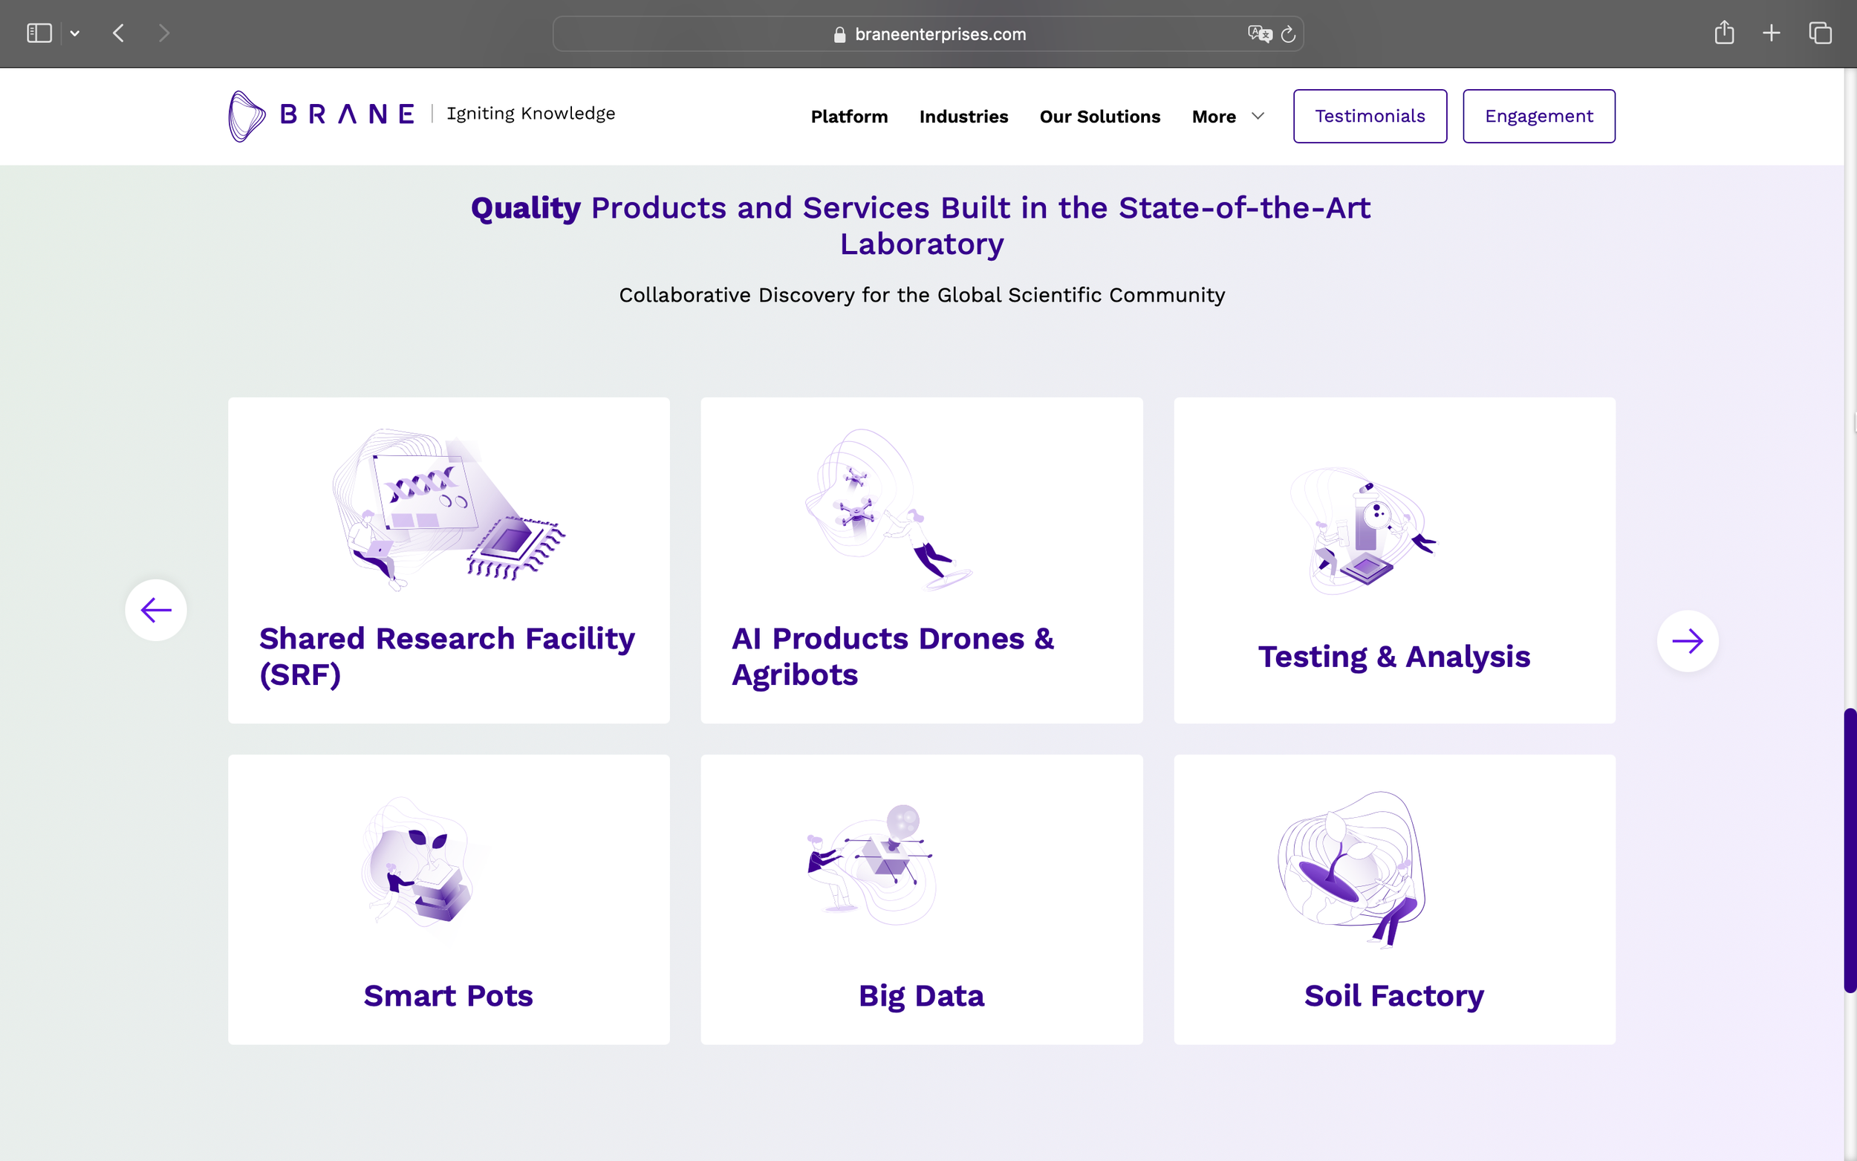
Task: Open the Platform menu item
Action: click(x=849, y=117)
